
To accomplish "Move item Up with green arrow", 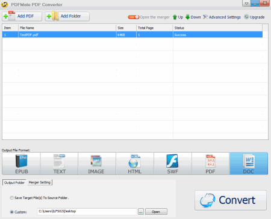I will 178,17.
